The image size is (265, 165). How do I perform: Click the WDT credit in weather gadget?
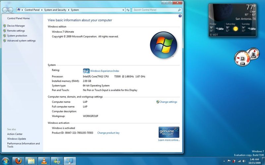214,35
